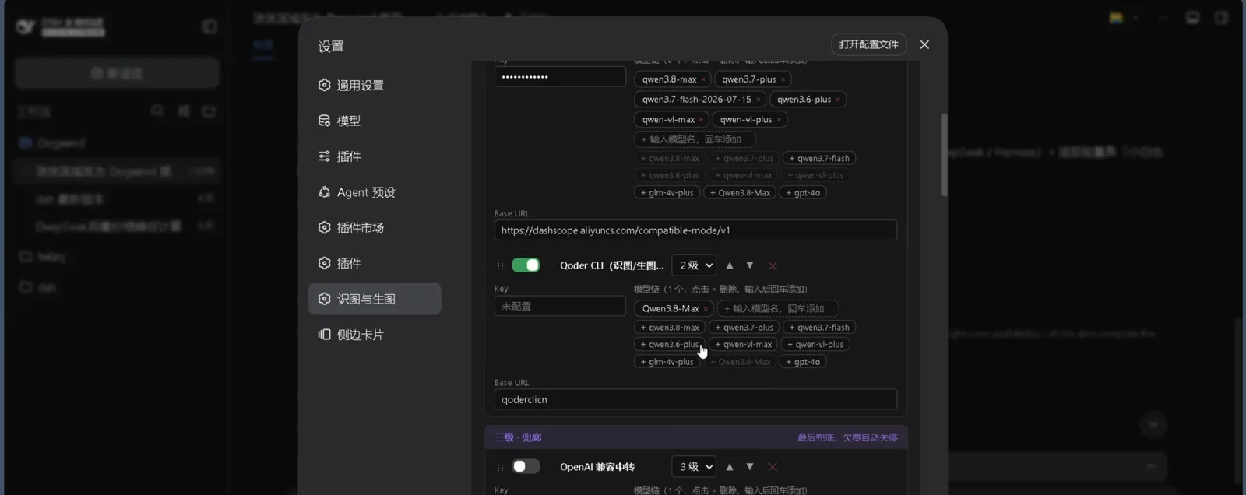Viewport: 1246px width, 495px height.
Task: Grab the OpenAI 兼容中转 drag handle
Action: pyautogui.click(x=500, y=467)
